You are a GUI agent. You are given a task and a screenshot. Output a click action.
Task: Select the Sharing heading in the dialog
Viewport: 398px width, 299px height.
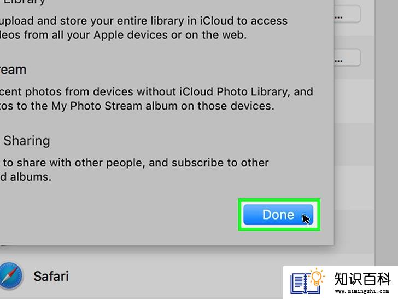tap(27, 141)
